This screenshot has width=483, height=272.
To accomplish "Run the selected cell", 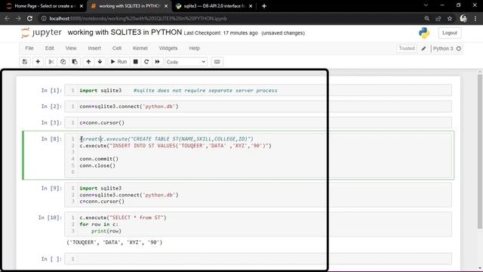I will [x=118, y=62].
